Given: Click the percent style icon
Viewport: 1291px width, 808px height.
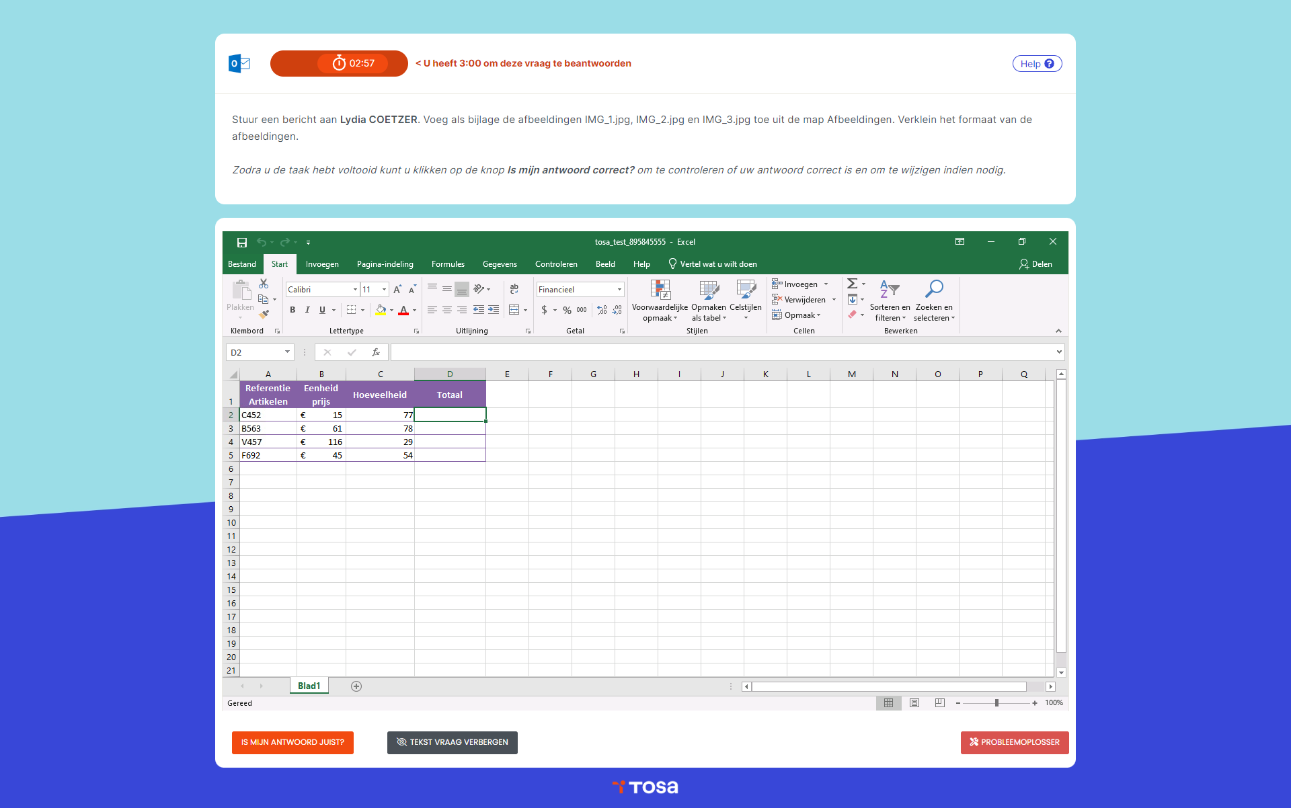Looking at the screenshot, I should tap(567, 310).
